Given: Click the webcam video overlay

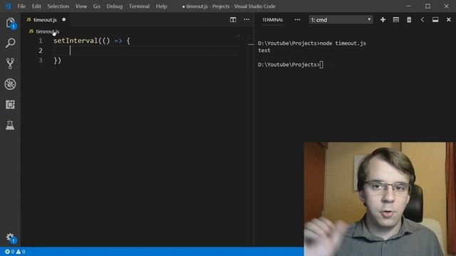Looking at the screenshot, I should [x=379, y=199].
